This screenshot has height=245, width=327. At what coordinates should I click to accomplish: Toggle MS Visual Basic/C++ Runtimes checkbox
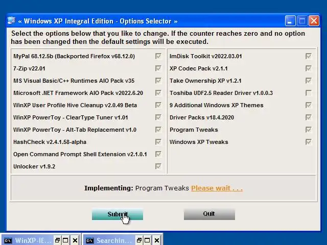[158, 81]
